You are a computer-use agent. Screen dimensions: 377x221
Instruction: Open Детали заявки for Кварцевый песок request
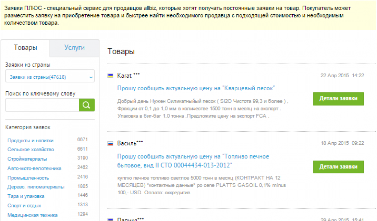tap(338, 99)
